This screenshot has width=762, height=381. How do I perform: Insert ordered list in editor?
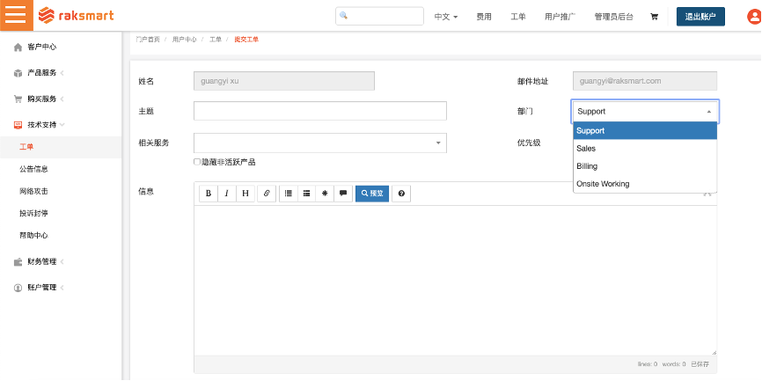[306, 194]
